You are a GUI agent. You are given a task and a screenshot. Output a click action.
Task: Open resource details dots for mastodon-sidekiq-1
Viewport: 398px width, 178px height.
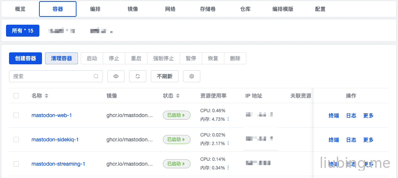(x=228, y=144)
